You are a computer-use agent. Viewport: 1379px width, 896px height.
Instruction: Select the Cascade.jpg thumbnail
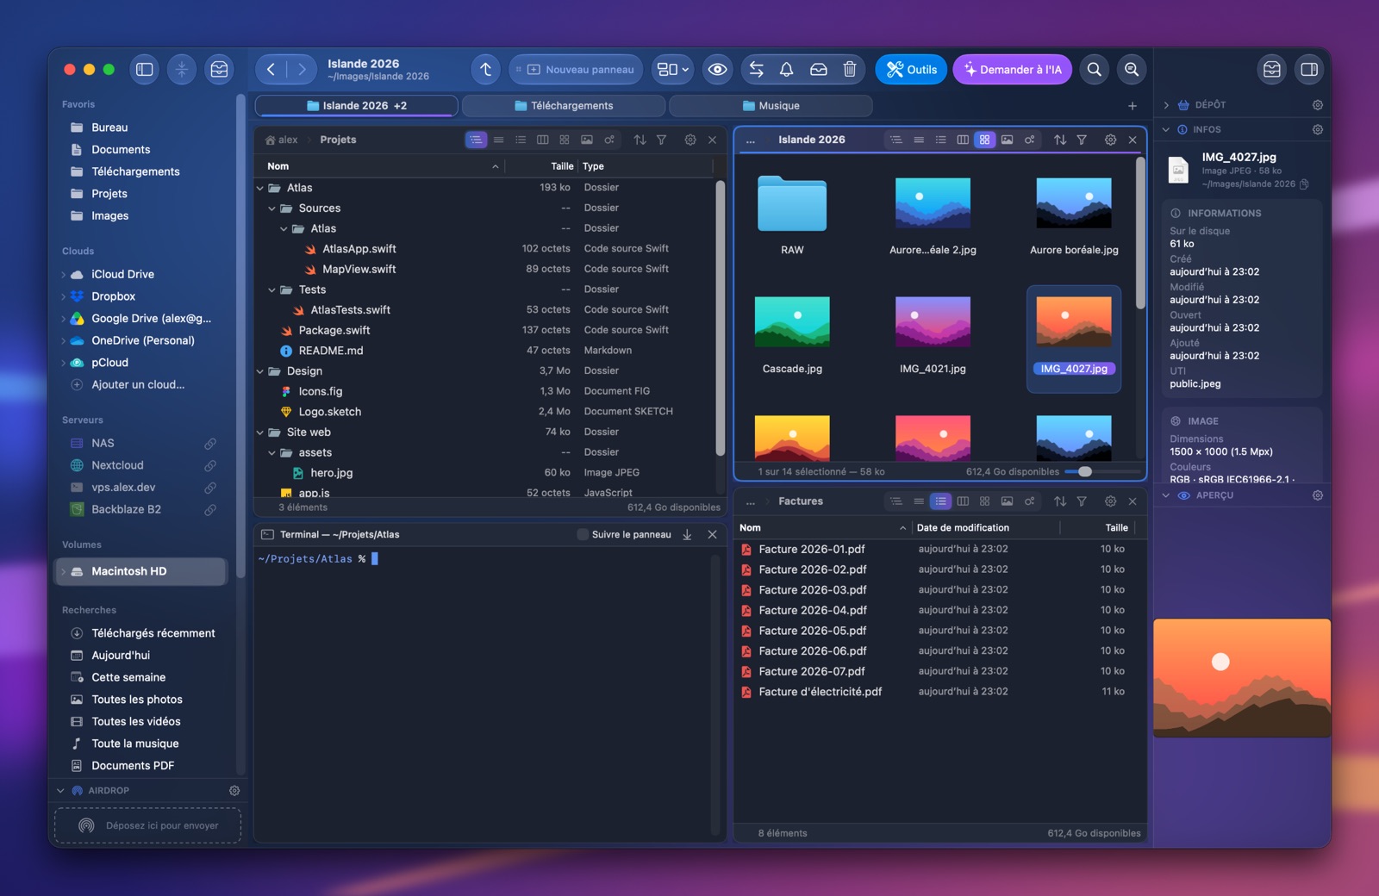792,321
